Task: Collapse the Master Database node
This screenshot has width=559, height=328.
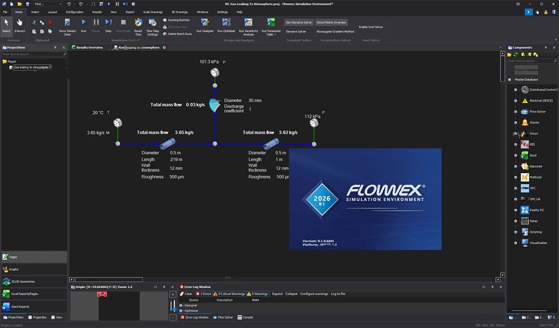Action: tap(509, 79)
